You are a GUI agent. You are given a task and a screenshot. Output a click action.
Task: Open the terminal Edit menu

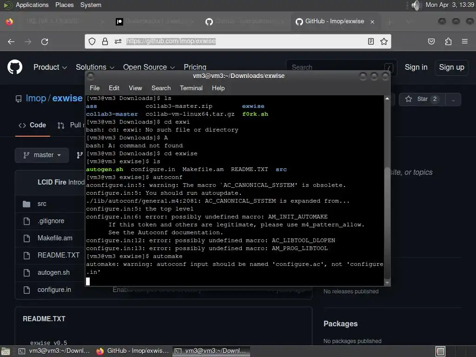114,88
